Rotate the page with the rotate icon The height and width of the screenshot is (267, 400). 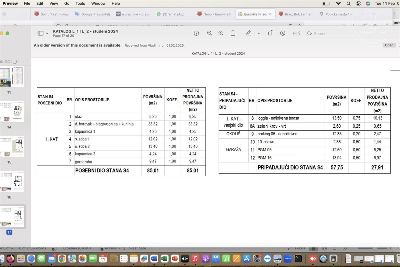pyautogui.click(x=270, y=33)
